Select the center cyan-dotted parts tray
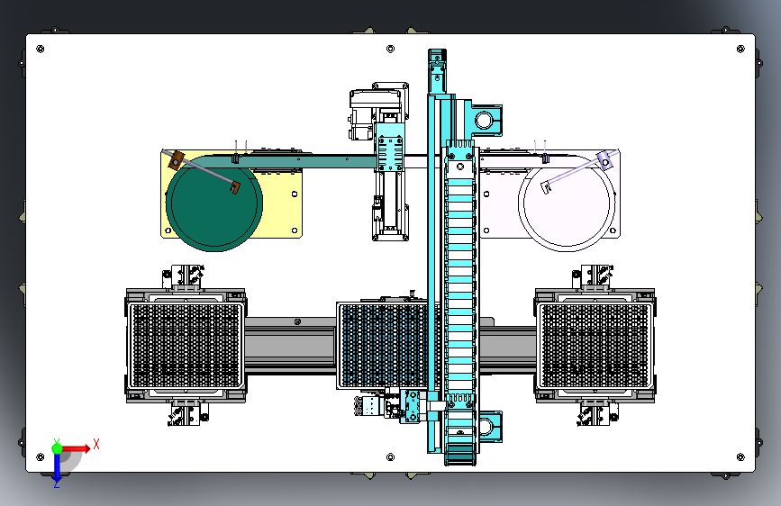The width and height of the screenshot is (781, 506). tap(383, 346)
